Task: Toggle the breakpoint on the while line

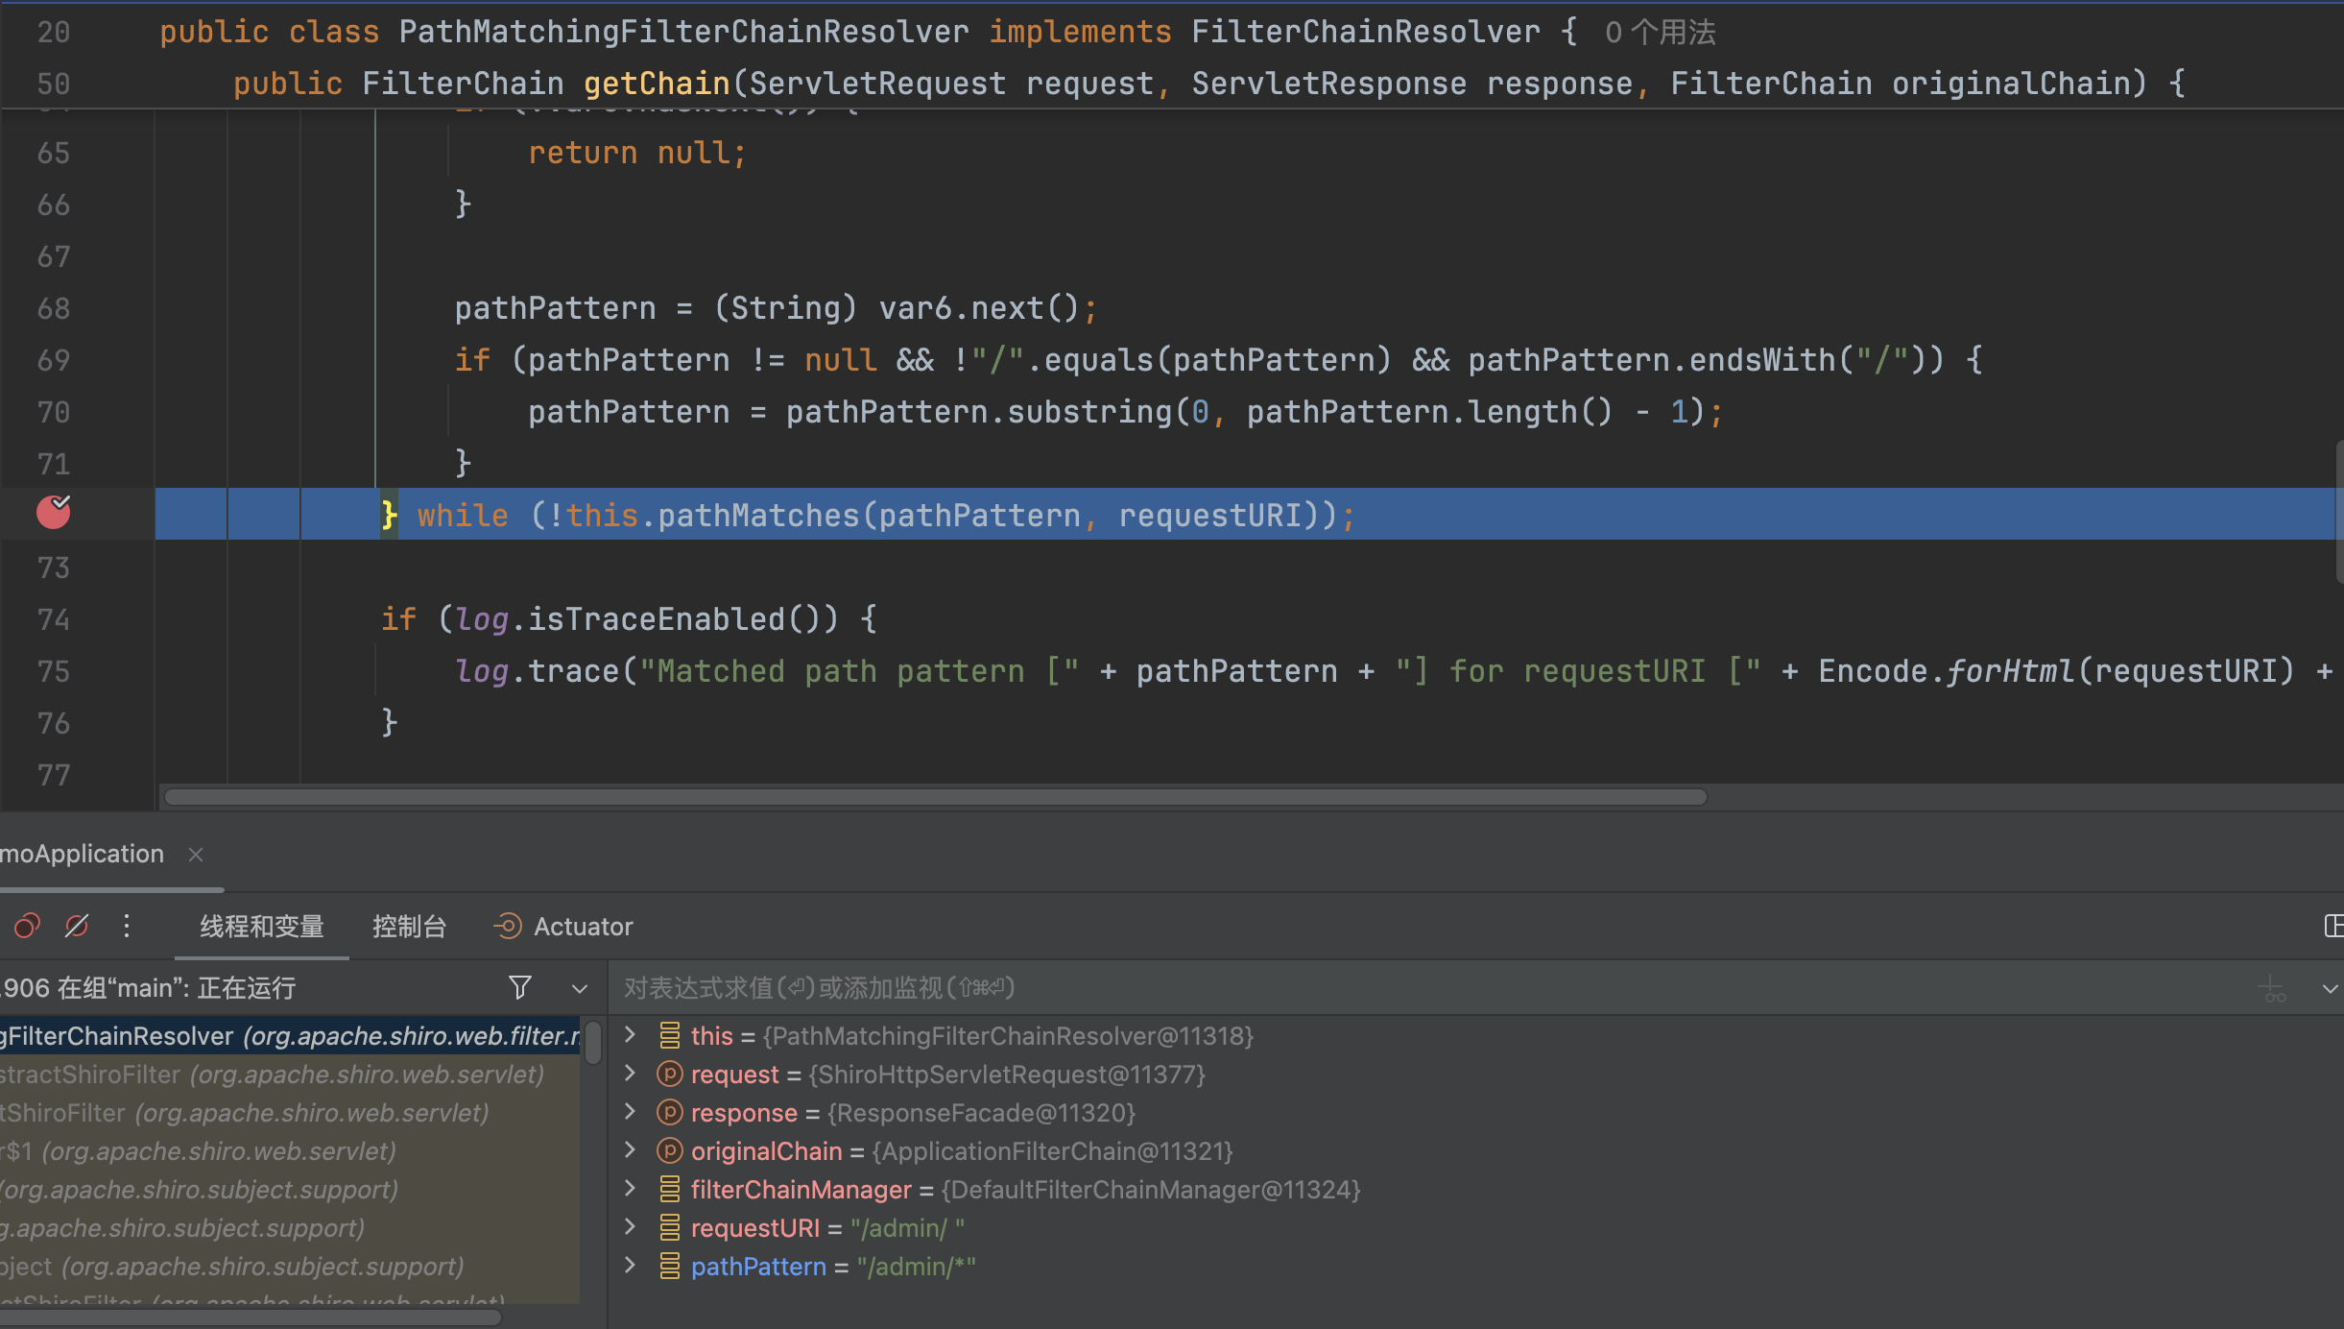Action: [54, 513]
